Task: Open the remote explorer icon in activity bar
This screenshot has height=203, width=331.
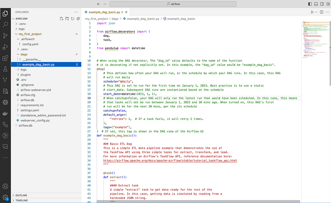Action: click(x=5, y=124)
